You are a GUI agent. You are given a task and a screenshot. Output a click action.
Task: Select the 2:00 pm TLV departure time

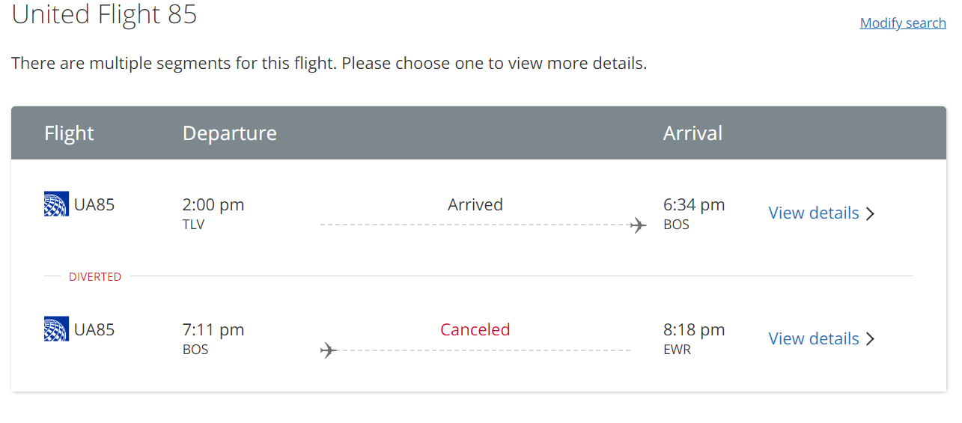click(x=213, y=213)
